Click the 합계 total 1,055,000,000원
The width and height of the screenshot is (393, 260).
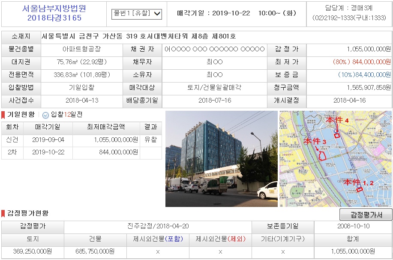point(353,251)
